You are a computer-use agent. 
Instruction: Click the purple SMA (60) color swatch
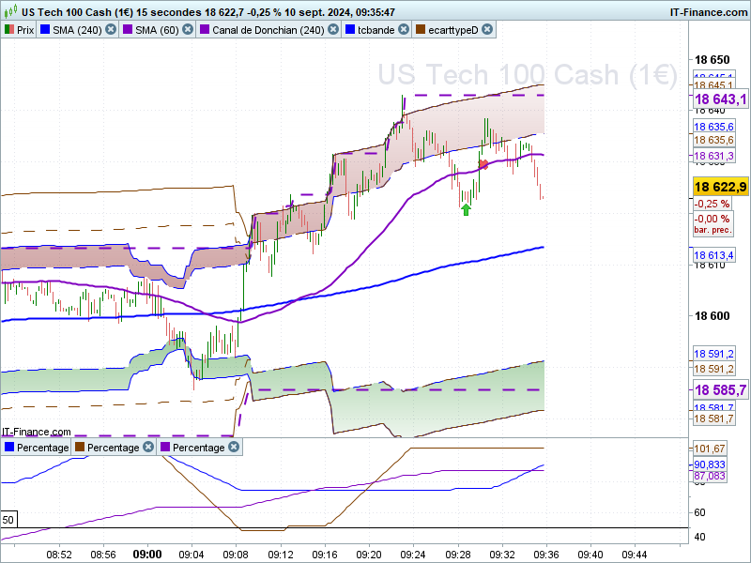128,30
